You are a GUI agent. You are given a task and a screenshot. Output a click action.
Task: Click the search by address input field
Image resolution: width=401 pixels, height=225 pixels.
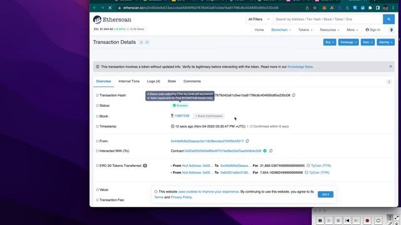pos(328,19)
